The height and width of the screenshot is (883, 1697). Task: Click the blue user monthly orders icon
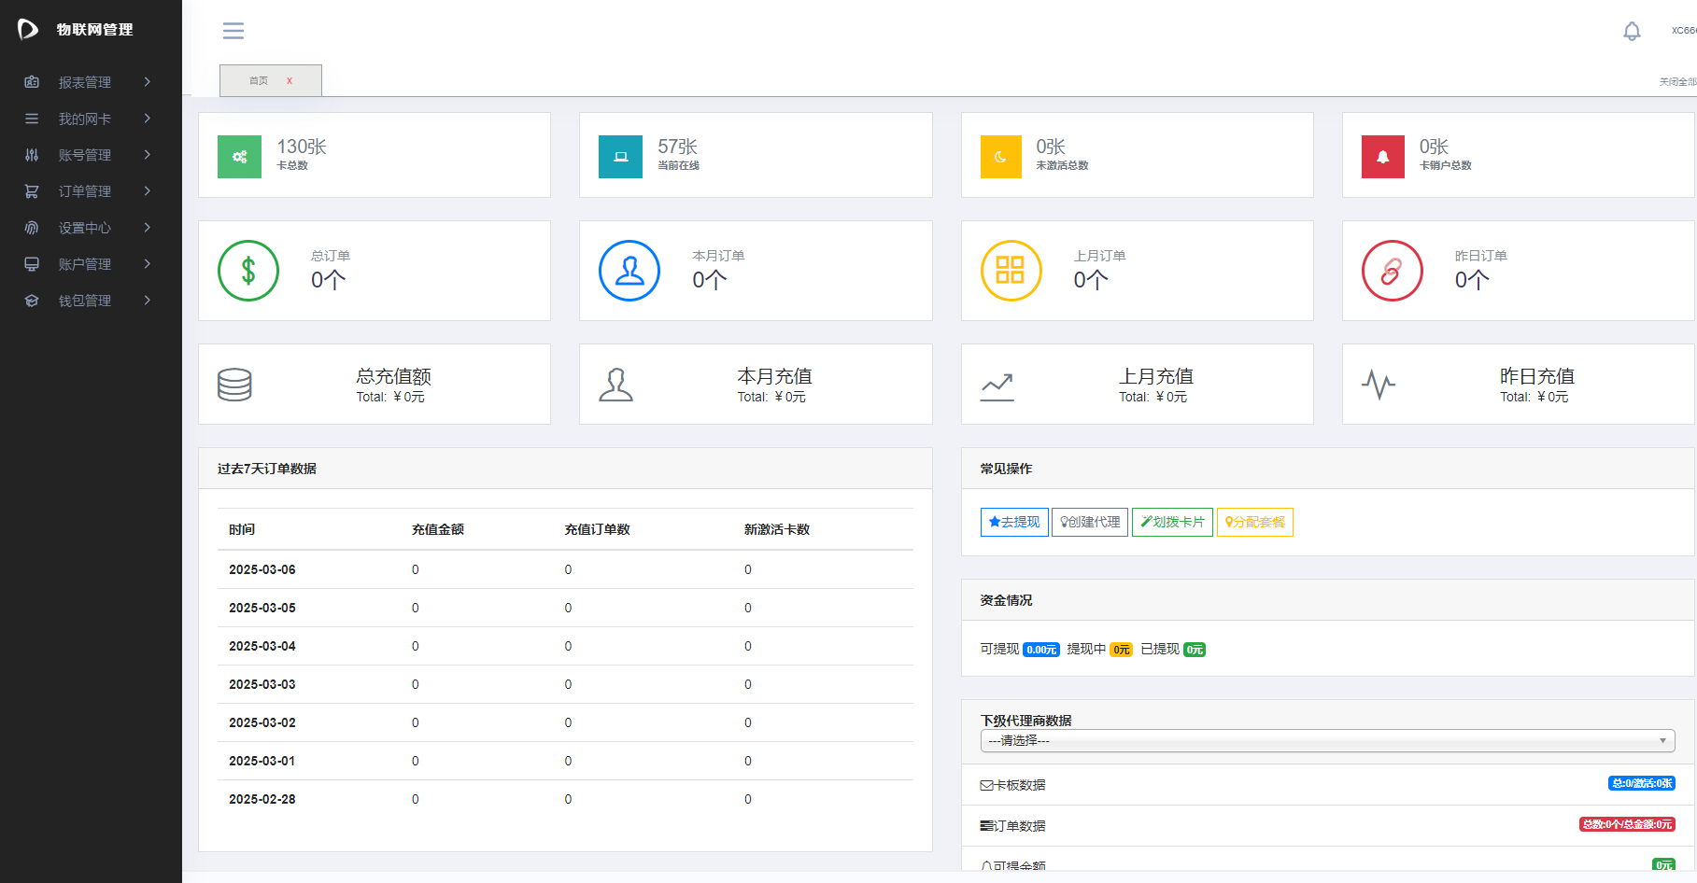coord(629,271)
